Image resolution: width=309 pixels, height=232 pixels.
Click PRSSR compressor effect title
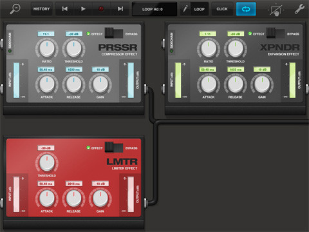(119, 54)
